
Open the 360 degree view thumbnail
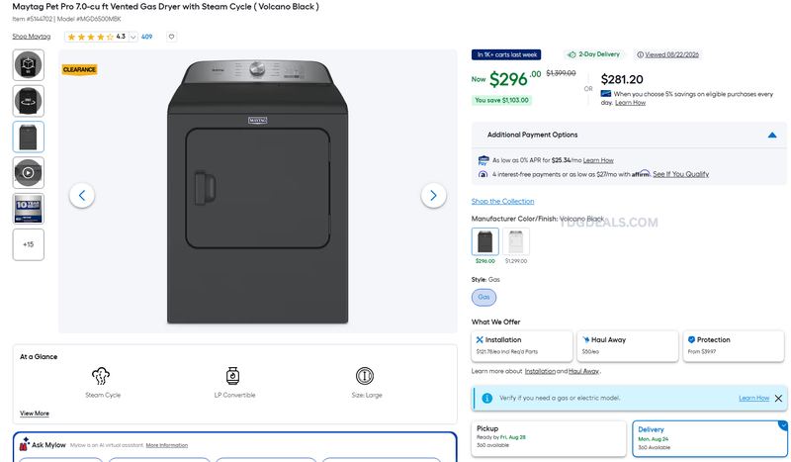29,101
